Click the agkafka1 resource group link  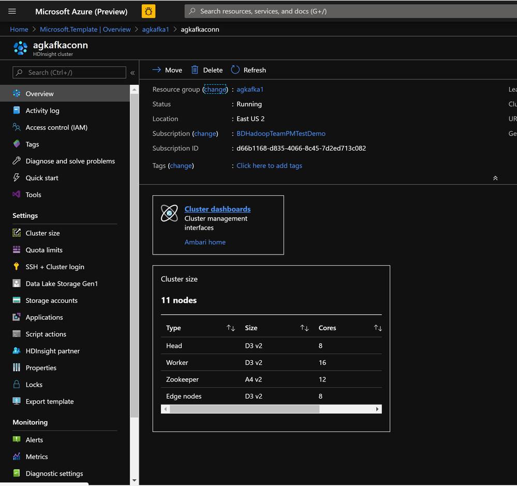250,90
